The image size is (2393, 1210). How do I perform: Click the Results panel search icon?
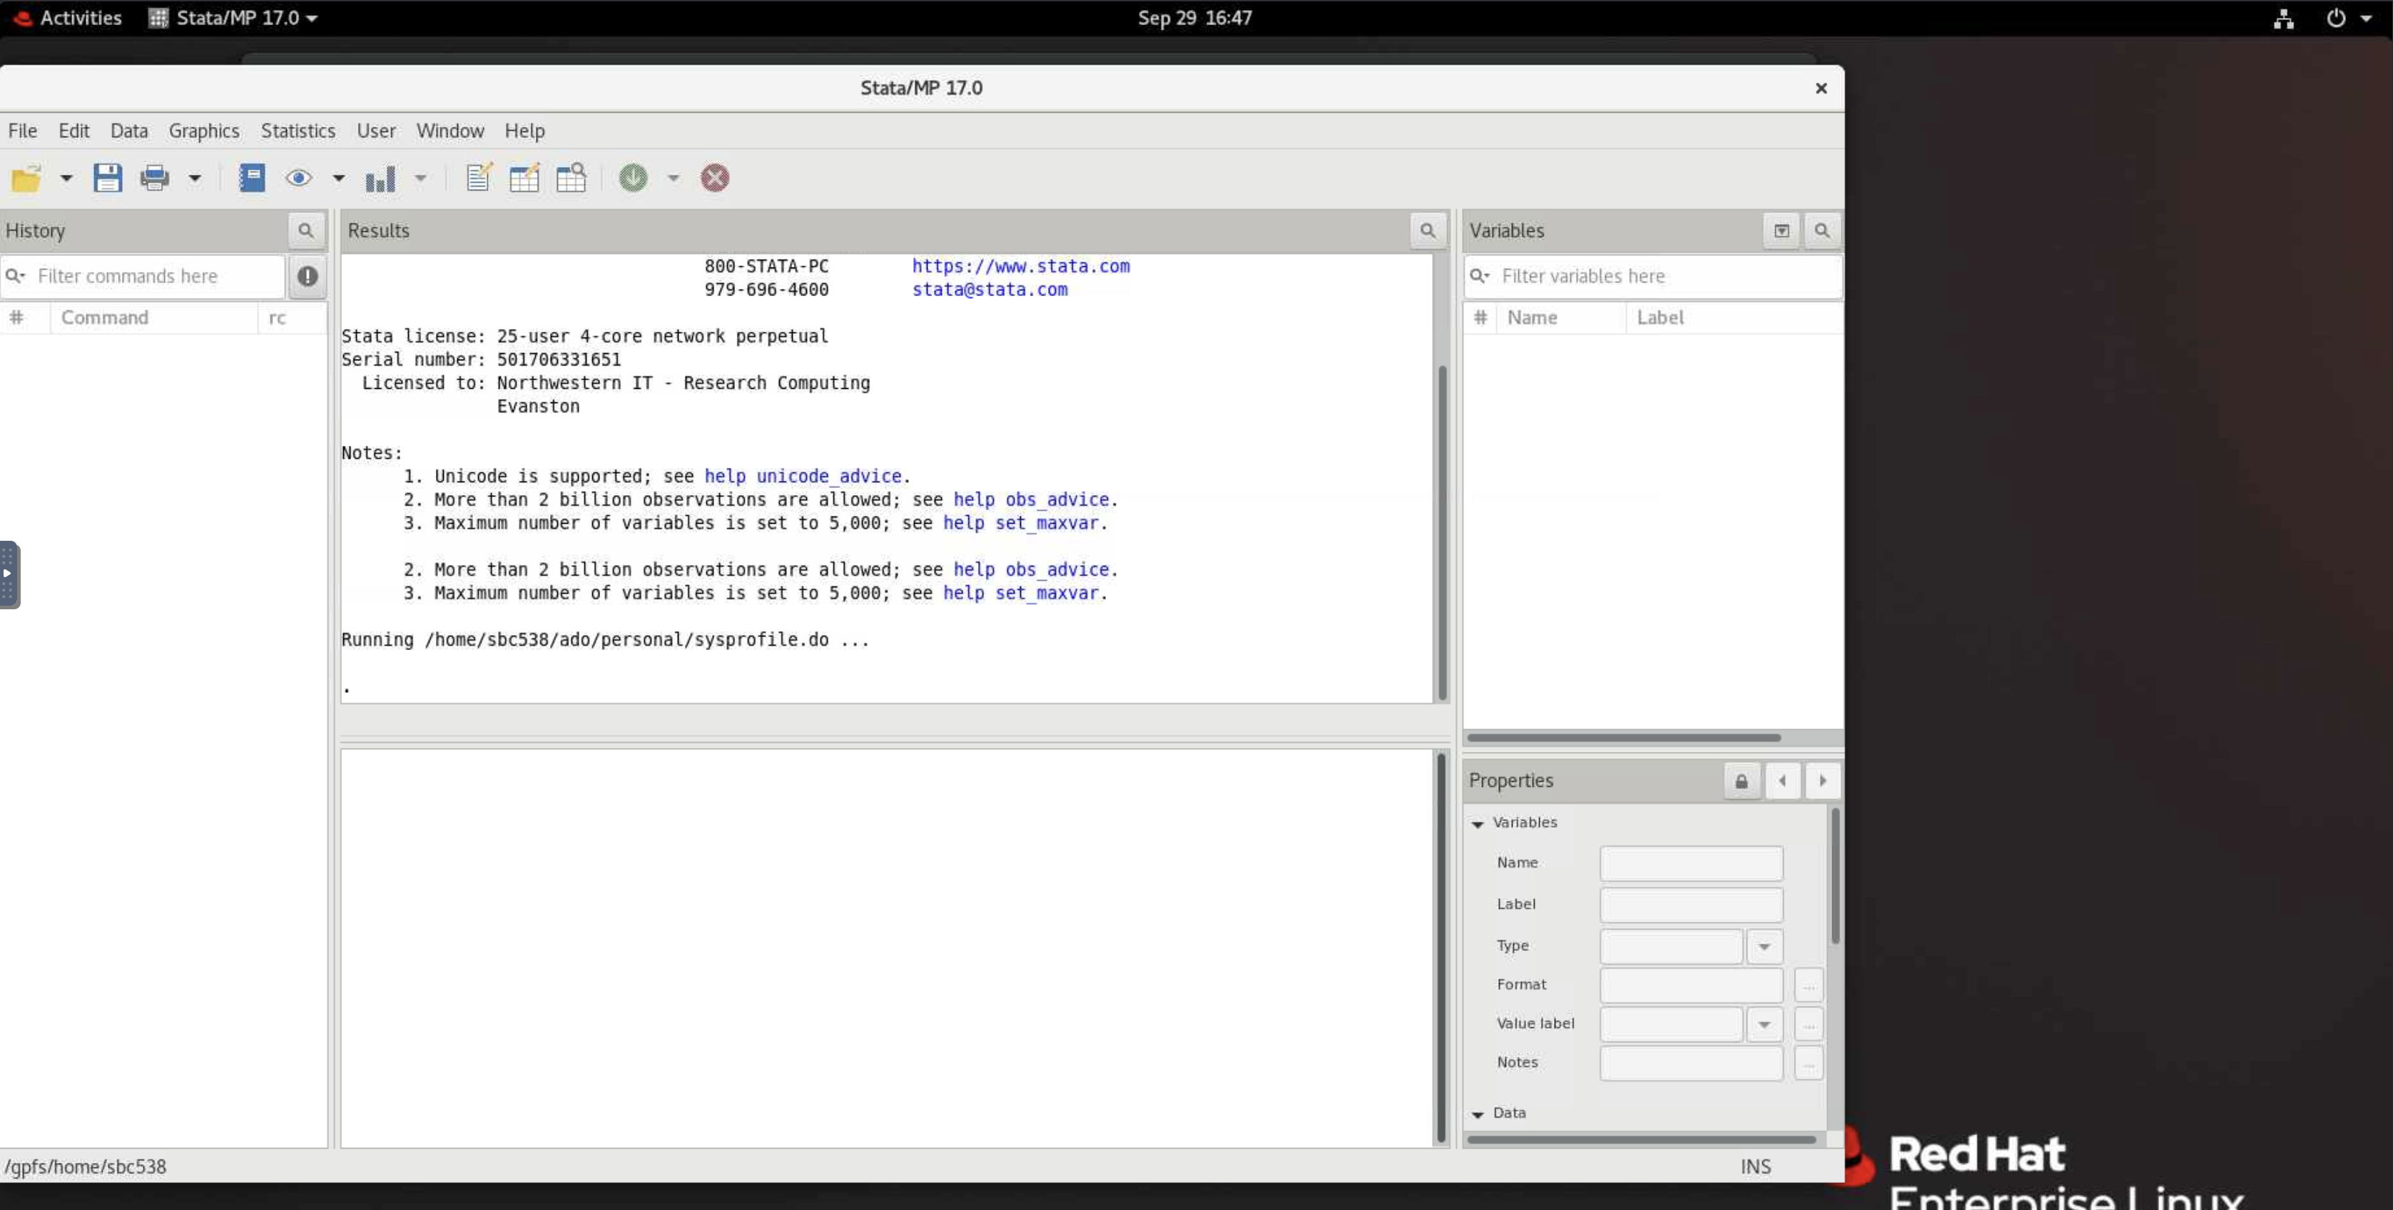click(x=1428, y=230)
